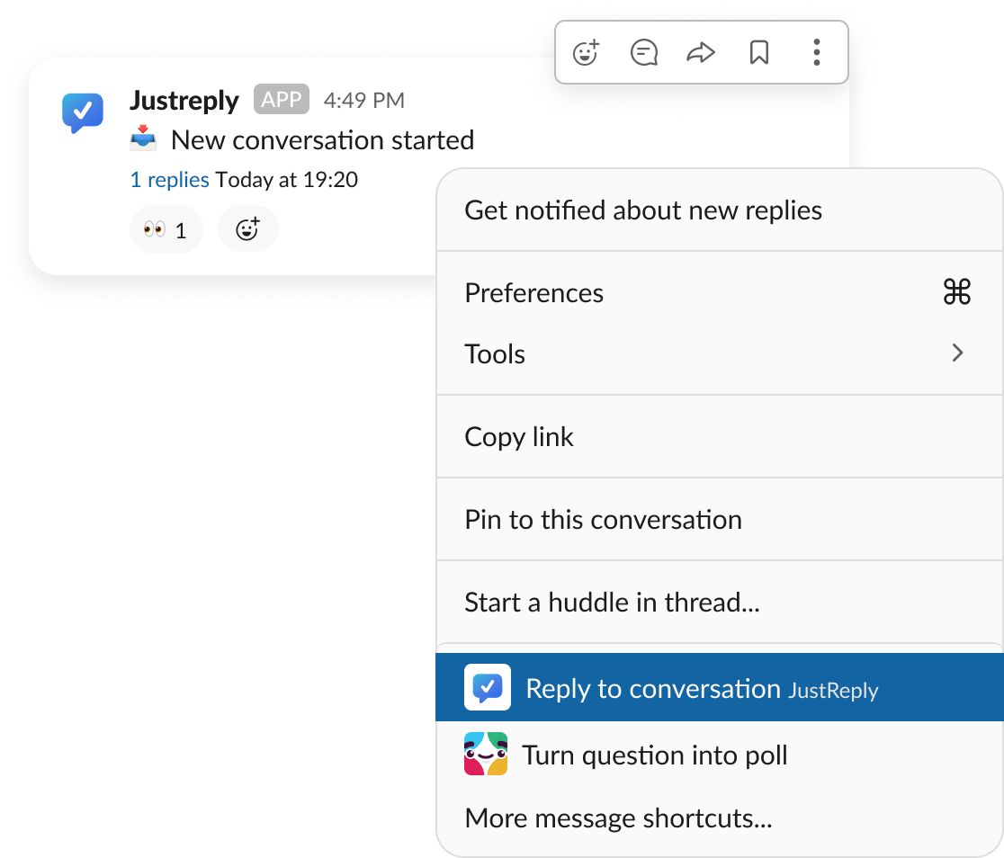Click the forward message arrow icon
1004x858 pixels.
pyautogui.click(x=701, y=53)
